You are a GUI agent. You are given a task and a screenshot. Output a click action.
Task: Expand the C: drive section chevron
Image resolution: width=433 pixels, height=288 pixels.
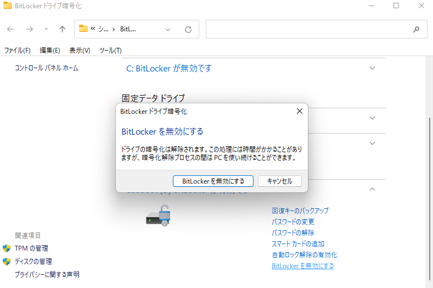point(372,68)
